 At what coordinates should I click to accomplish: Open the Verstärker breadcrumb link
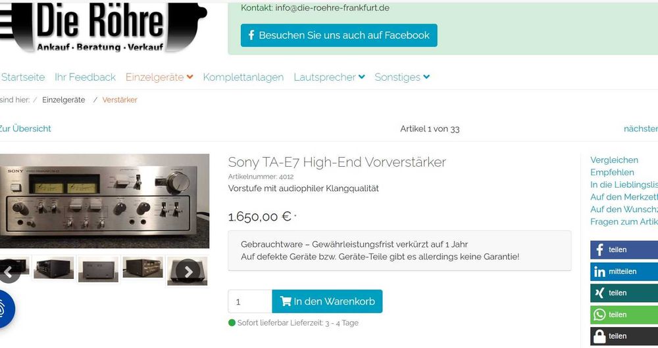coord(120,100)
